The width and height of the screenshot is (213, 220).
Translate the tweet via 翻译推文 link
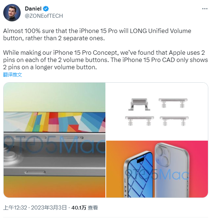[x=12, y=75]
